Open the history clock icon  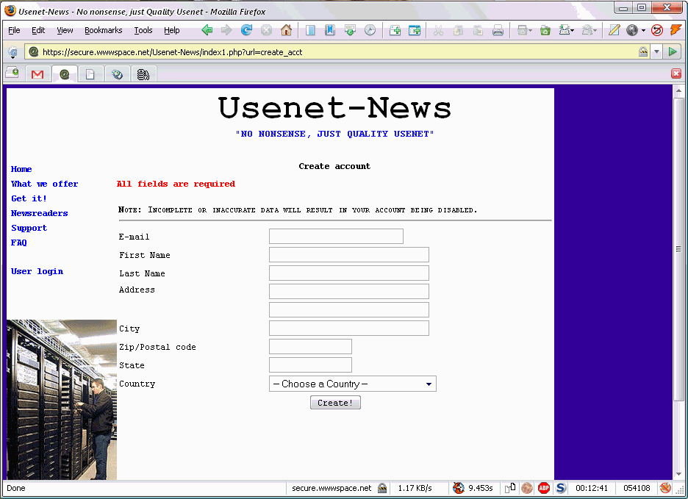coord(370,30)
